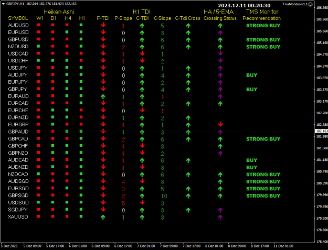Click NZDUSD's W1 green Heiken Ashi square
This screenshot has height=250, width=328.
pyautogui.click(x=38, y=46)
